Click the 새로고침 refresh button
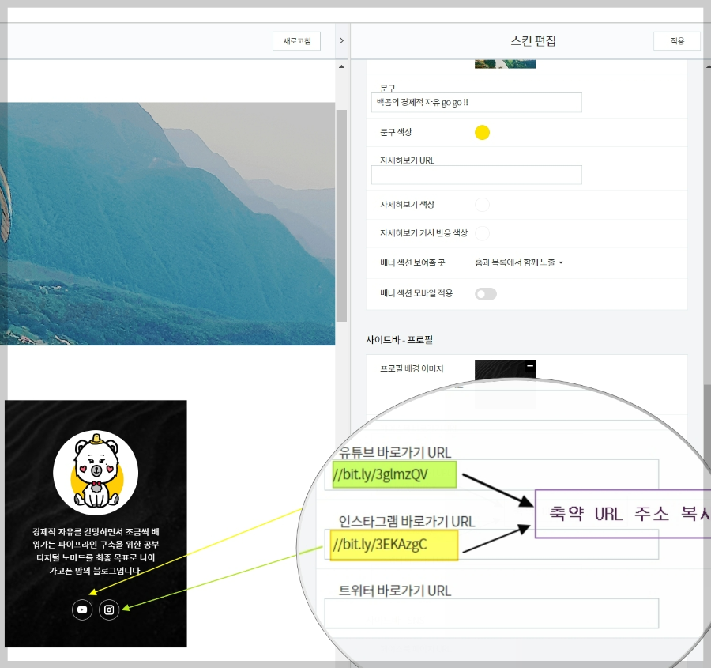This screenshot has height=668, width=711. pos(296,40)
